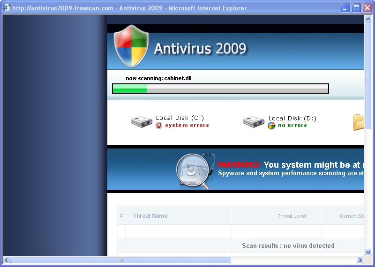Close the Antivirus 2009 popup window

click(367, 8)
